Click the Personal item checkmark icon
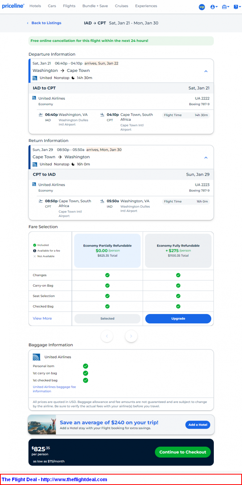 (x=86, y=366)
